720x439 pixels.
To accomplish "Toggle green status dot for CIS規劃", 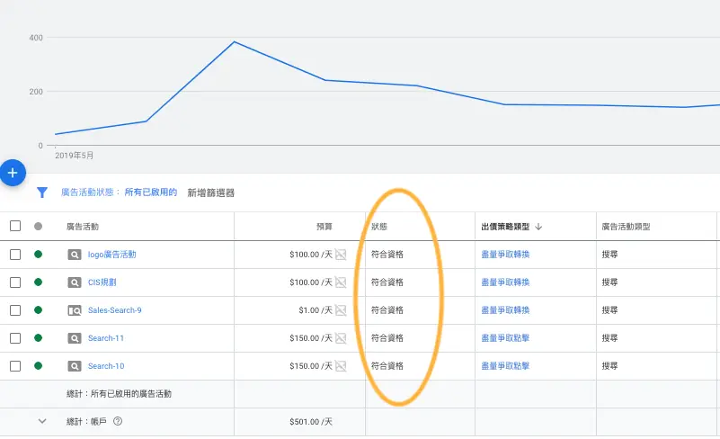I will click(x=38, y=282).
